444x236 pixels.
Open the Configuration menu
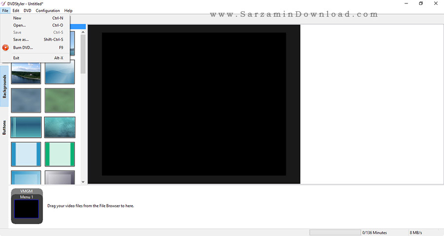[47, 10]
